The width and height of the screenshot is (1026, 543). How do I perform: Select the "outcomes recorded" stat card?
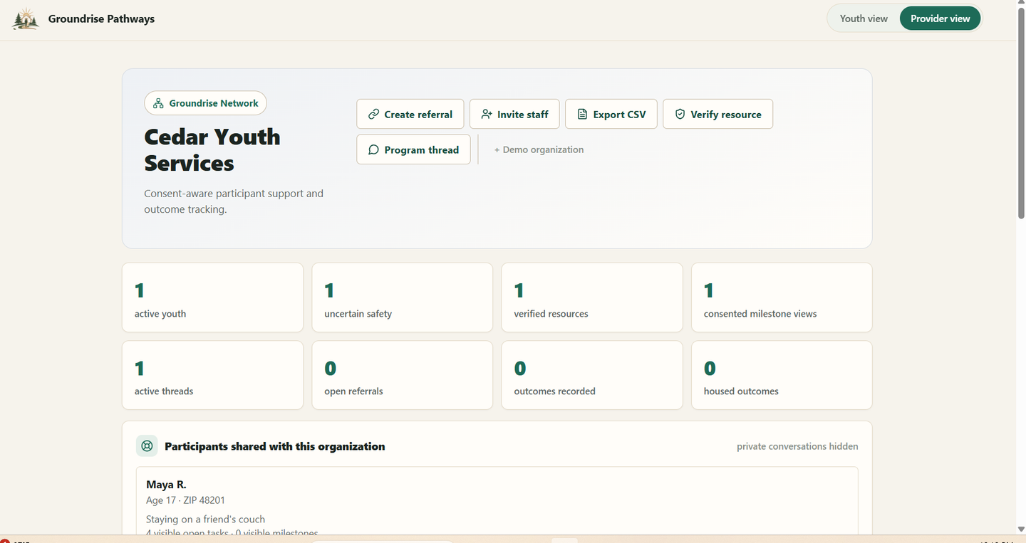[x=592, y=375]
